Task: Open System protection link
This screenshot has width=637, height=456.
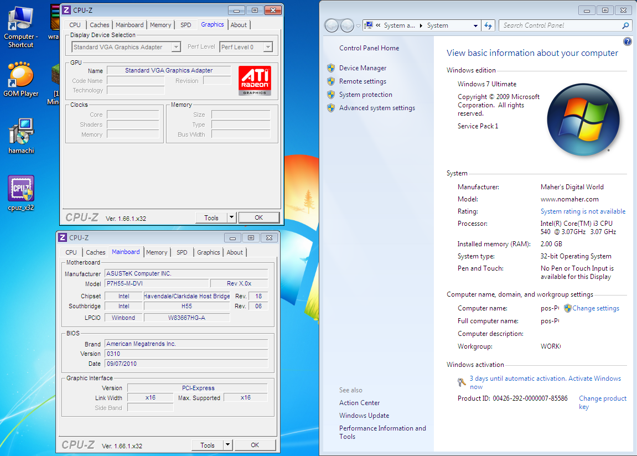Action: coord(366,95)
